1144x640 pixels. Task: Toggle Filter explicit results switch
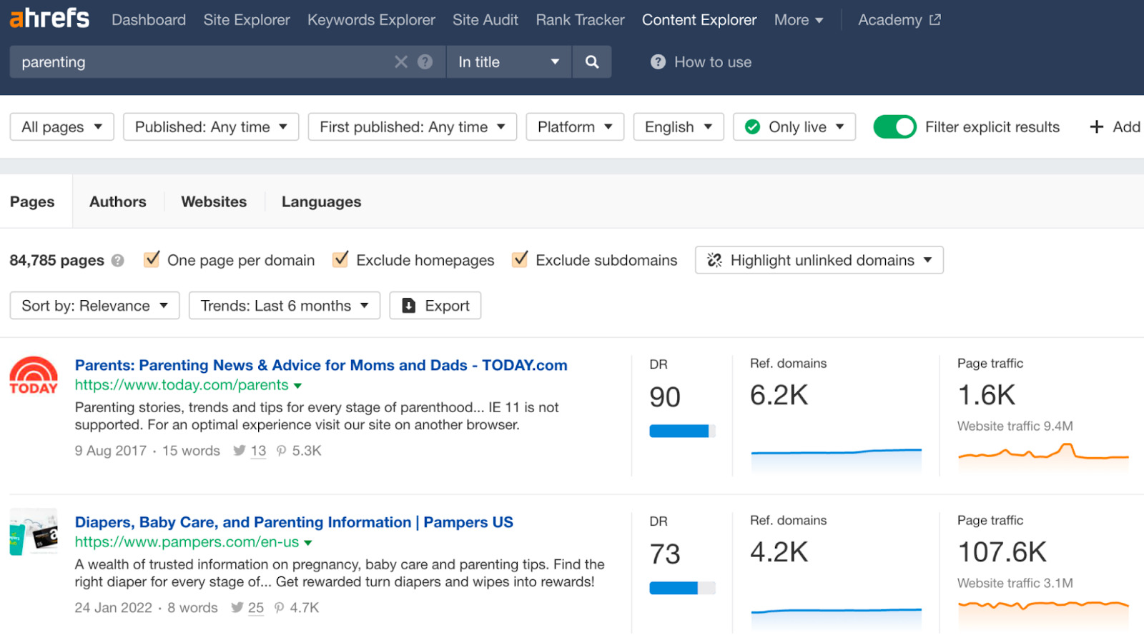point(894,127)
